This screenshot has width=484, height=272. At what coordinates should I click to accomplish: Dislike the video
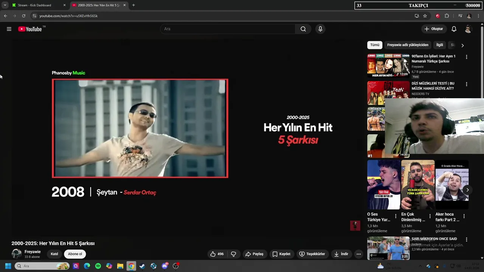pos(233,254)
